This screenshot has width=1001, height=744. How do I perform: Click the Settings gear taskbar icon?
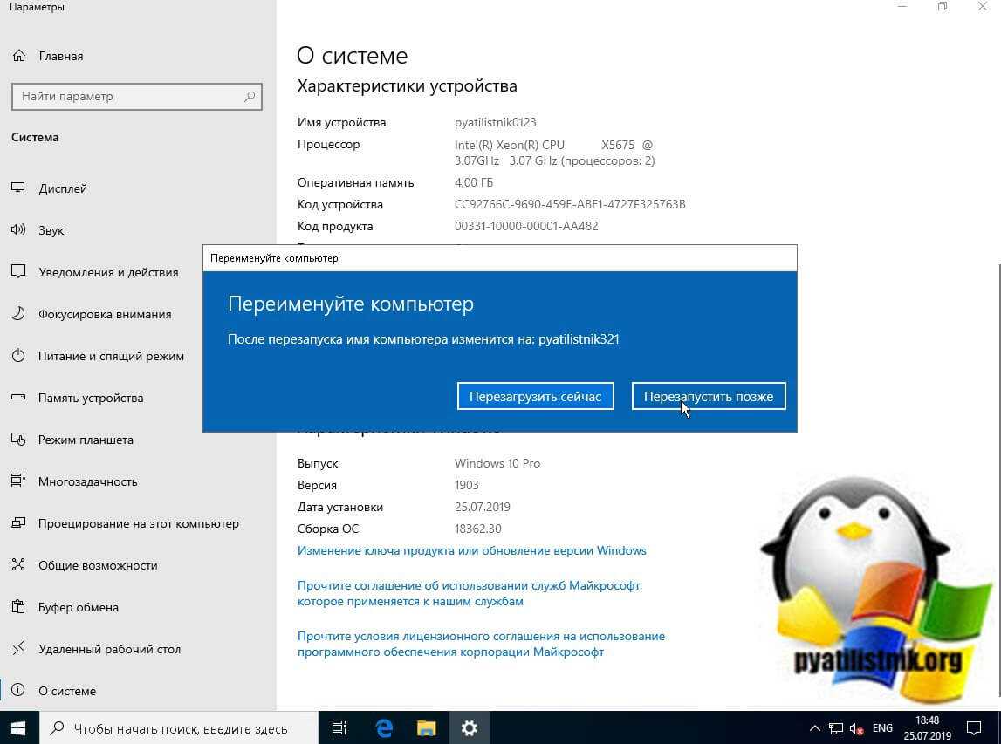(470, 728)
